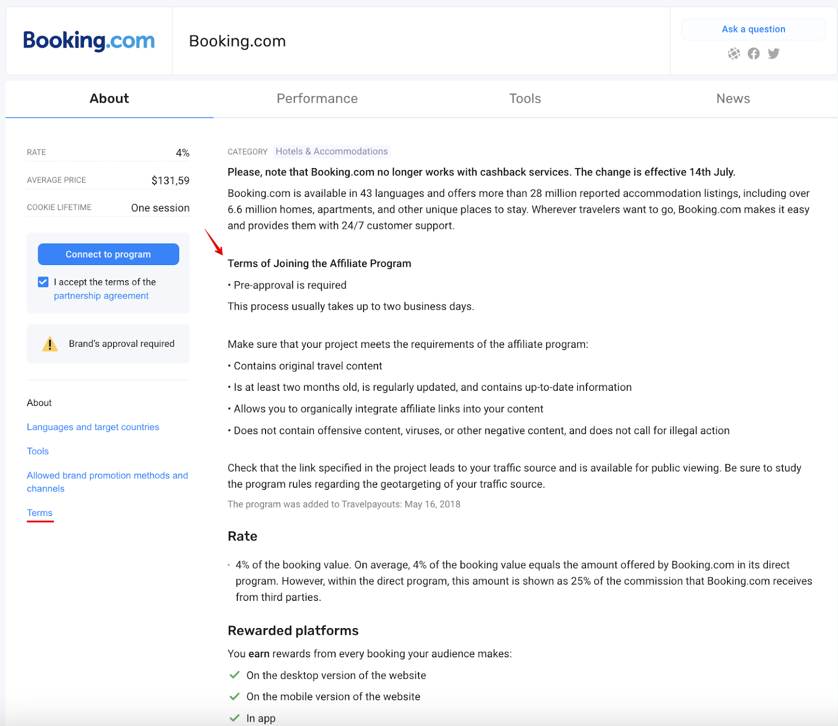The image size is (838, 726).
Task: Click the Booking.com logo image
Action: (89, 41)
